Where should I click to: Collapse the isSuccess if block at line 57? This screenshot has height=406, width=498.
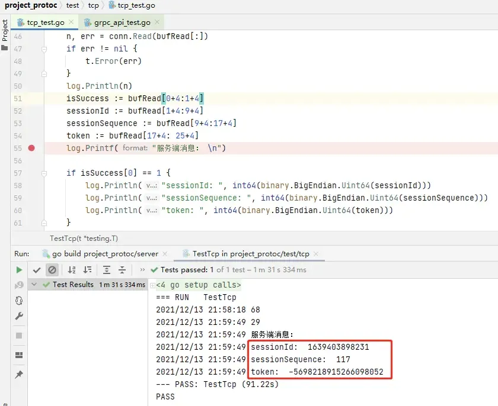click(x=44, y=172)
